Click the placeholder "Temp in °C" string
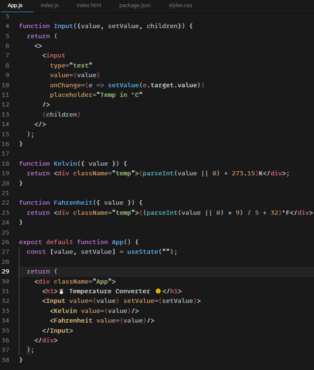Viewport: 314px width, 370px height. coord(120,95)
